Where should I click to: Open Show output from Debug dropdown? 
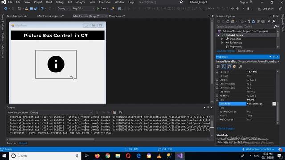pos(61,112)
